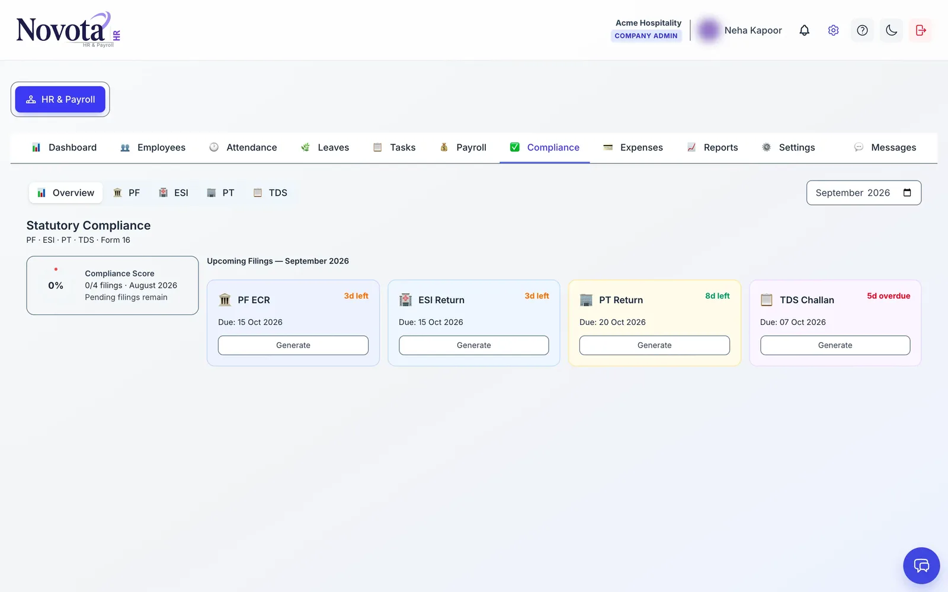Screen dimensions: 948x592
Task: Open settings gear icon in header
Action: [833, 30]
